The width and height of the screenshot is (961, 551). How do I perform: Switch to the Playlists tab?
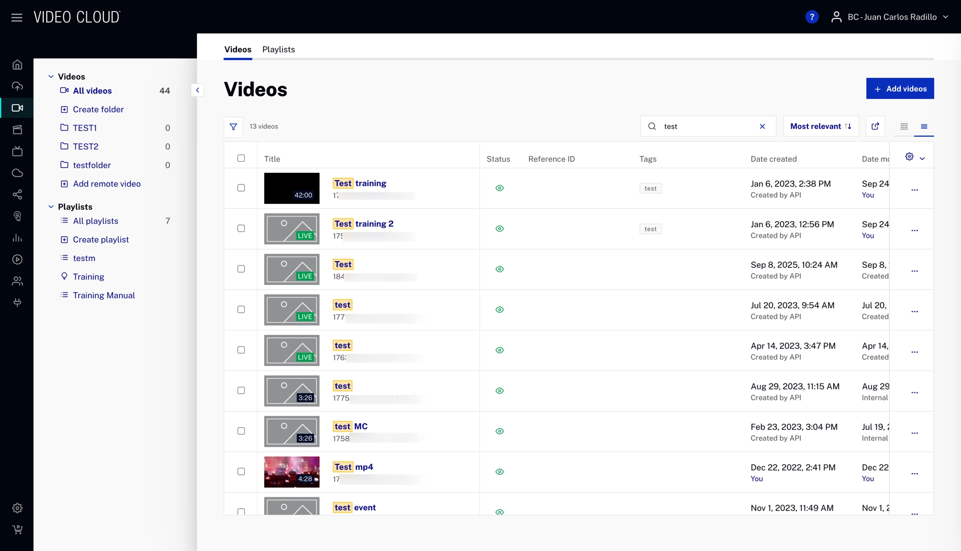pyautogui.click(x=278, y=49)
